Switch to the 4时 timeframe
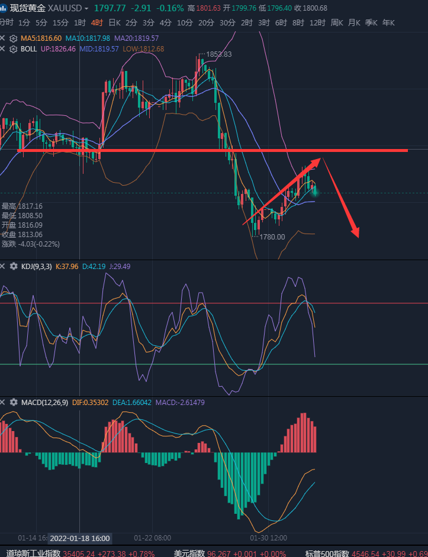 tap(95, 22)
